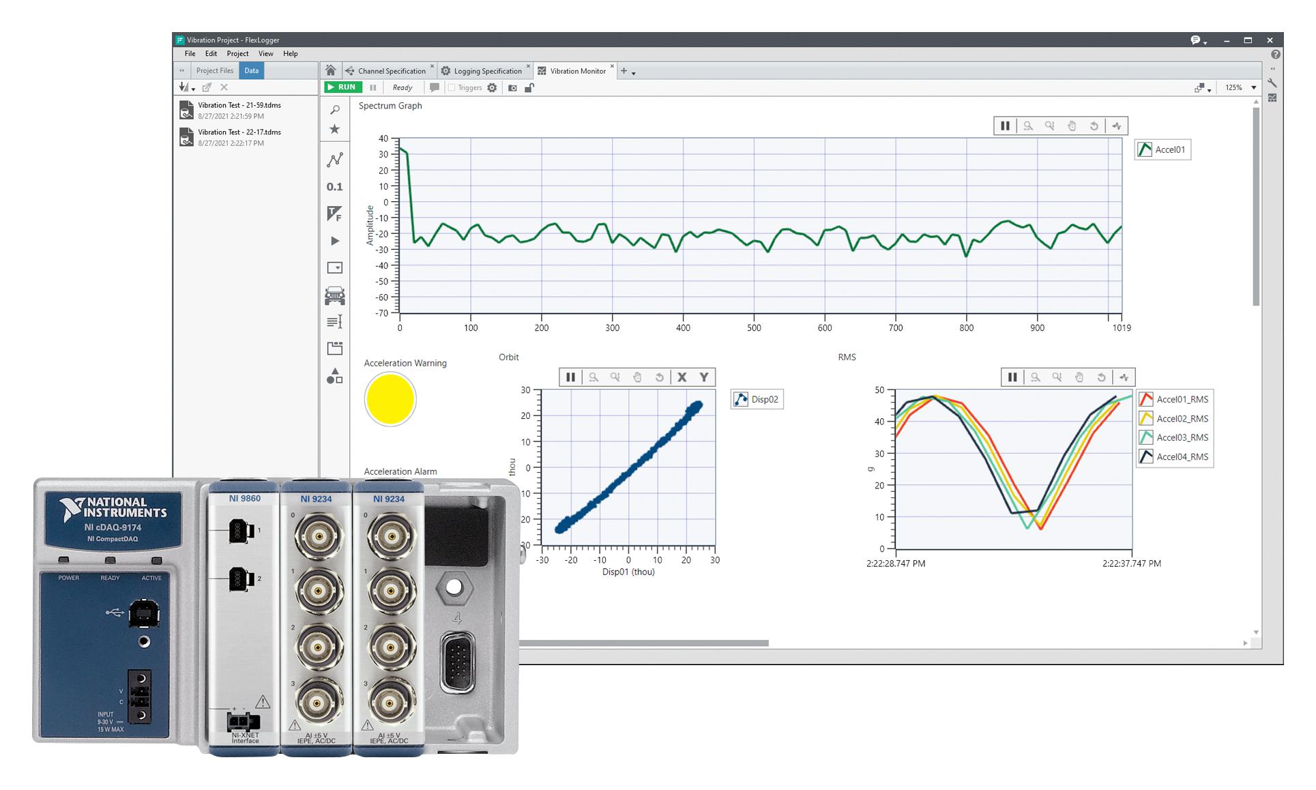The image size is (1316, 790).
Task: Select the play arrow control palette icon
Action: (x=334, y=241)
